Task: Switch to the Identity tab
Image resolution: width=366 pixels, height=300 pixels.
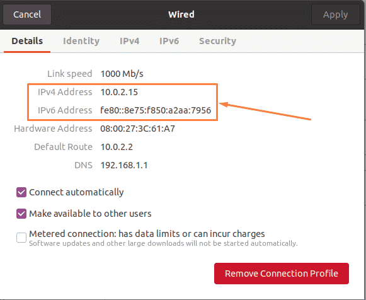Action: pyautogui.click(x=81, y=41)
